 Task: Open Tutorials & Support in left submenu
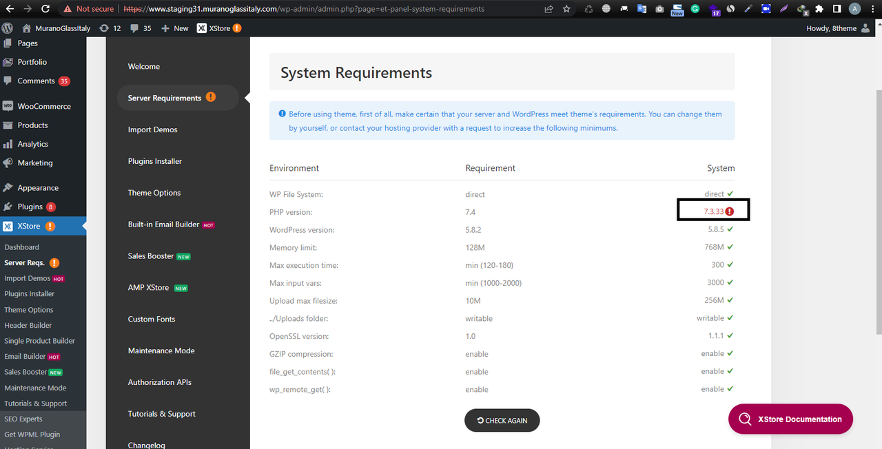point(36,404)
